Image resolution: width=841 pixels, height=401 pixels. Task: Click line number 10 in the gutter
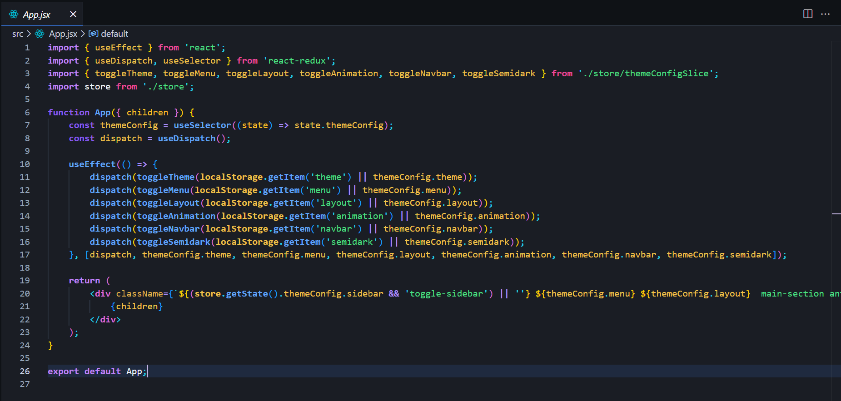click(25, 164)
